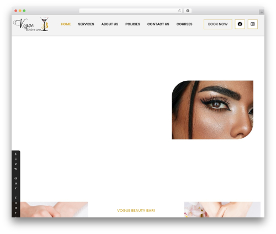This screenshot has width=276, height=234.
Task: Minimize window with the yellow button
Action: (20, 11)
